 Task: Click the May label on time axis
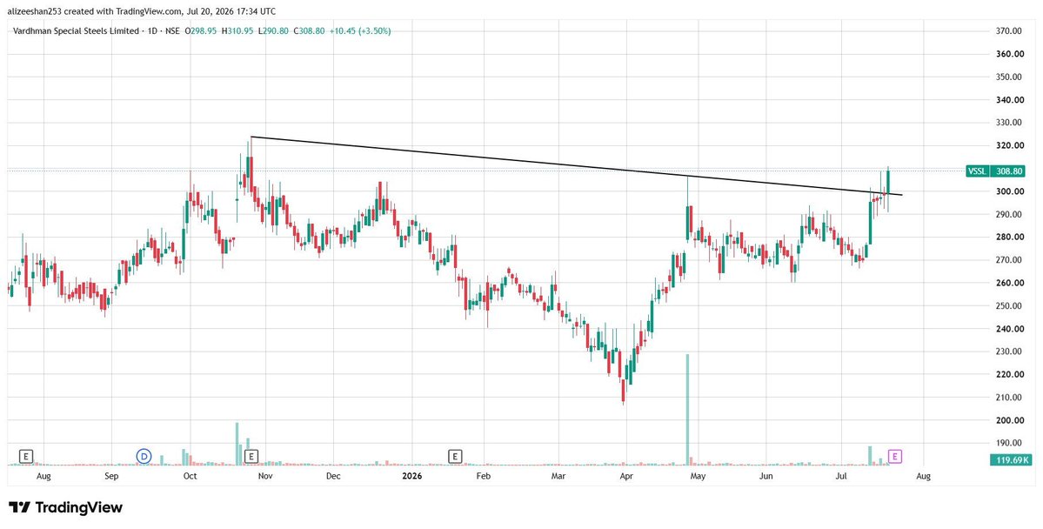[x=698, y=477]
